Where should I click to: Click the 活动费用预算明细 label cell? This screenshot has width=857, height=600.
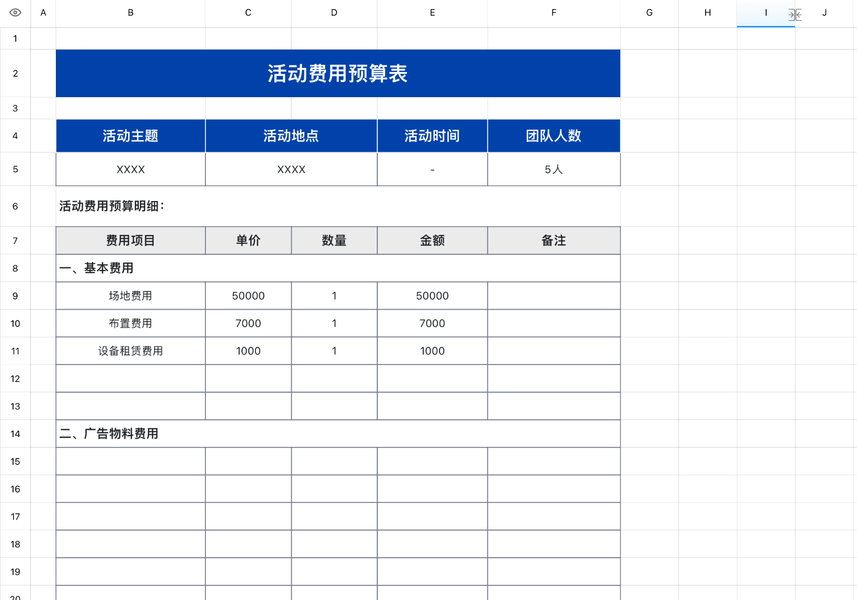point(338,206)
